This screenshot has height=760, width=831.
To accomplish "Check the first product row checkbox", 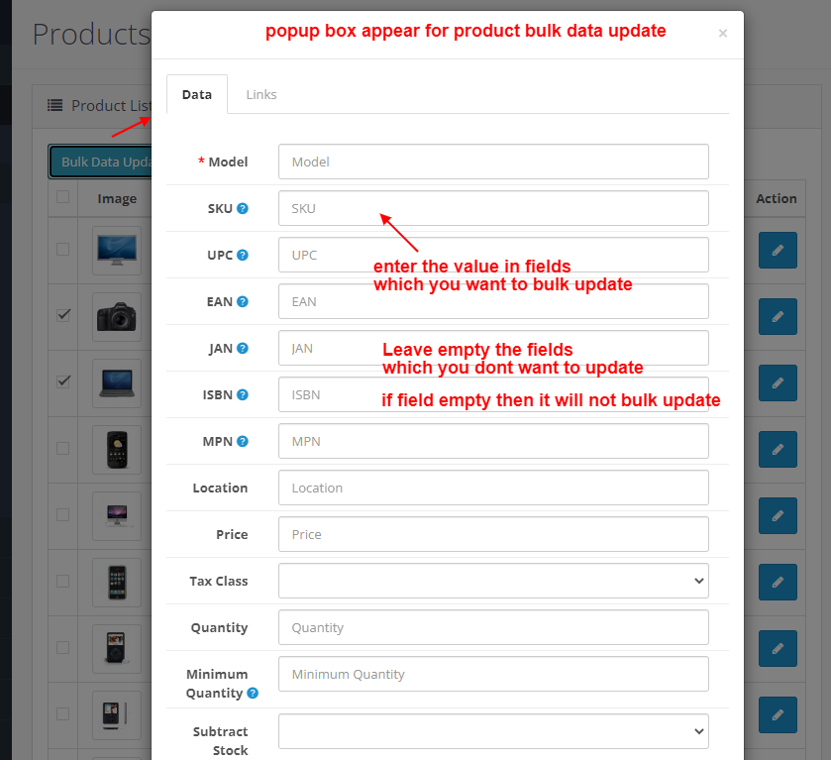I will (x=63, y=250).
